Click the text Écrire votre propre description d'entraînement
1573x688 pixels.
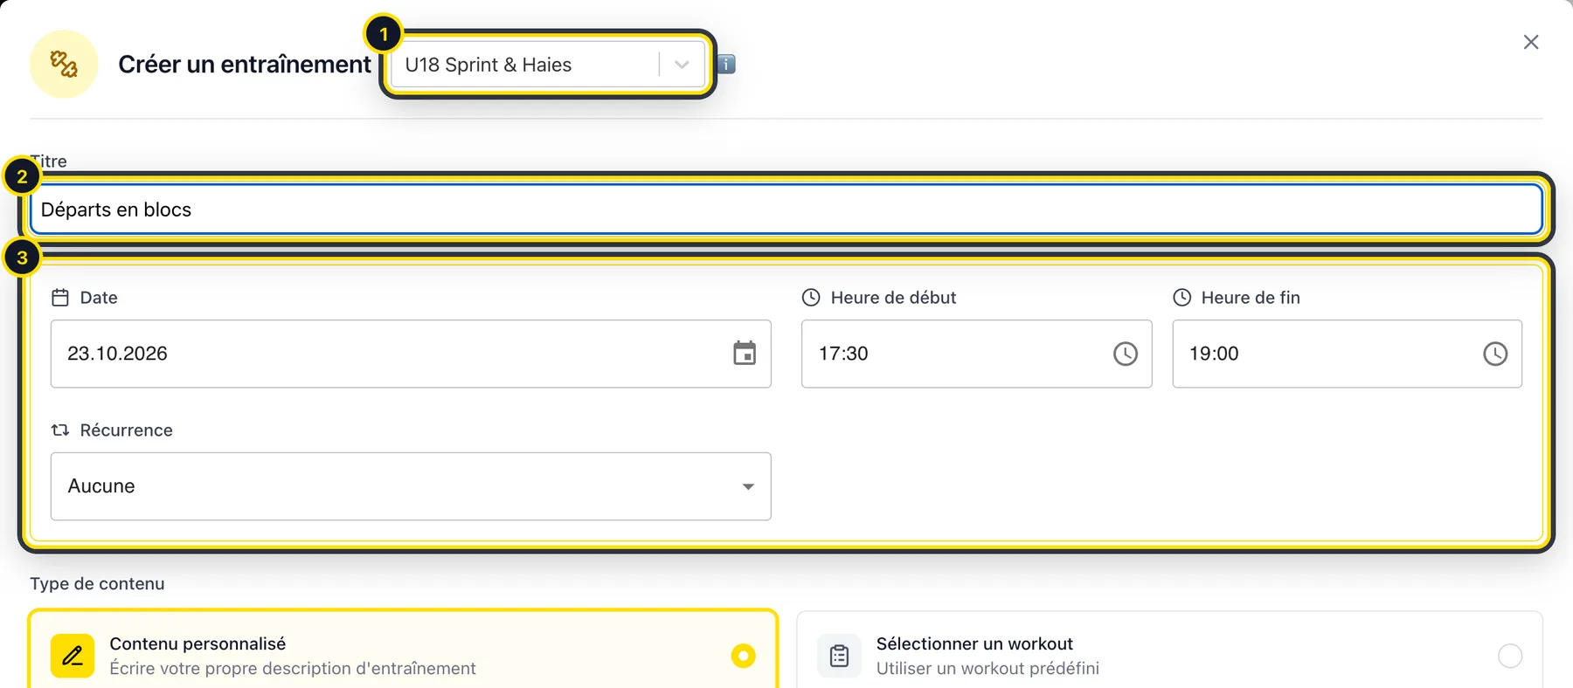click(x=293, y=669)
